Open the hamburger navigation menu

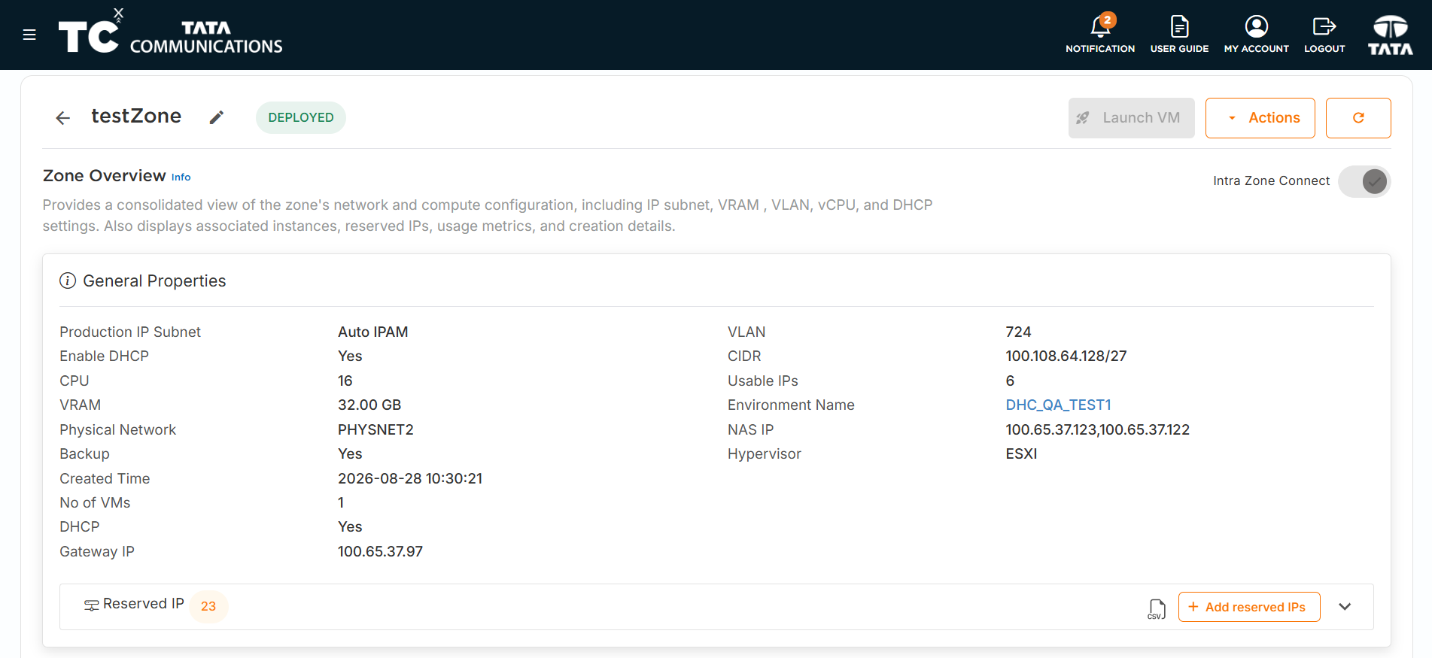[x=29, y=35]
